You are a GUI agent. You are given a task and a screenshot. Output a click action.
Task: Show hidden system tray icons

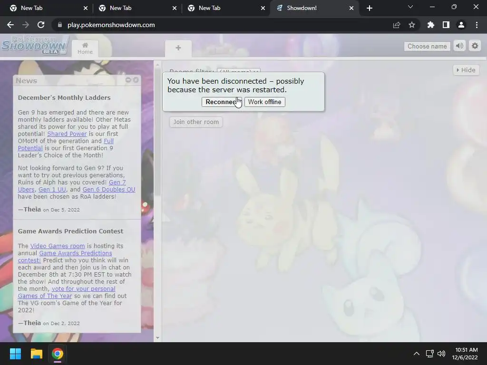[x=417, y=354]
